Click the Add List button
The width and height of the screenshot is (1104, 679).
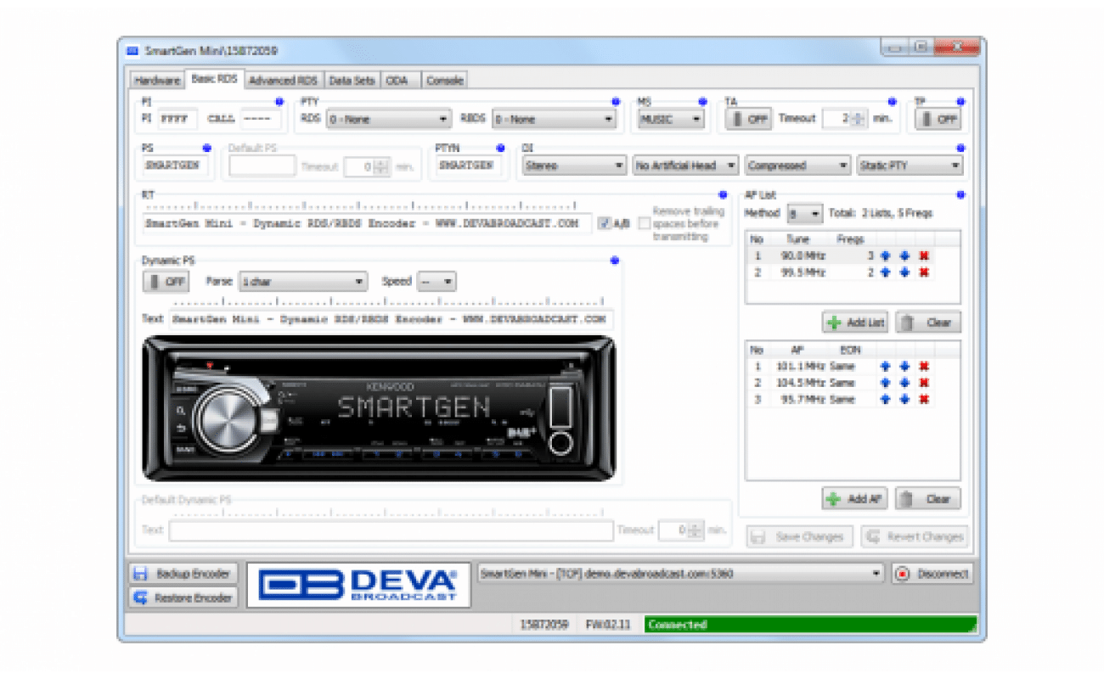click(855, 323)
